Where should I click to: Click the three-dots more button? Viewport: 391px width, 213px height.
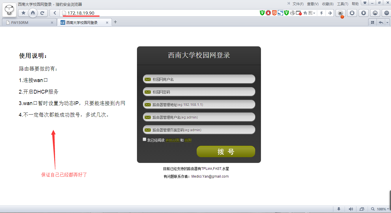[386, 13]
